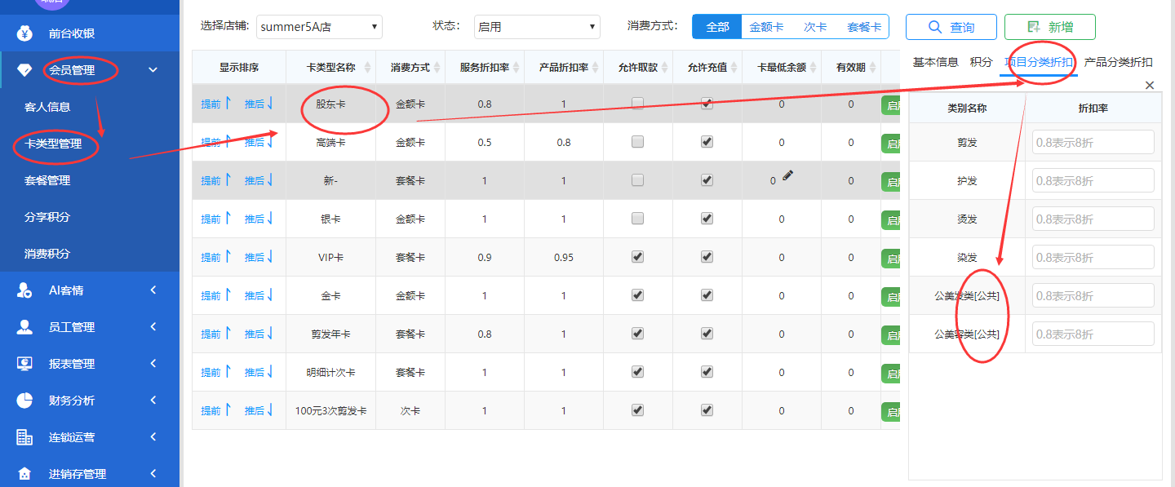
Task: Click the sort arrows on 允许充值 header
Action: point(735,68)
